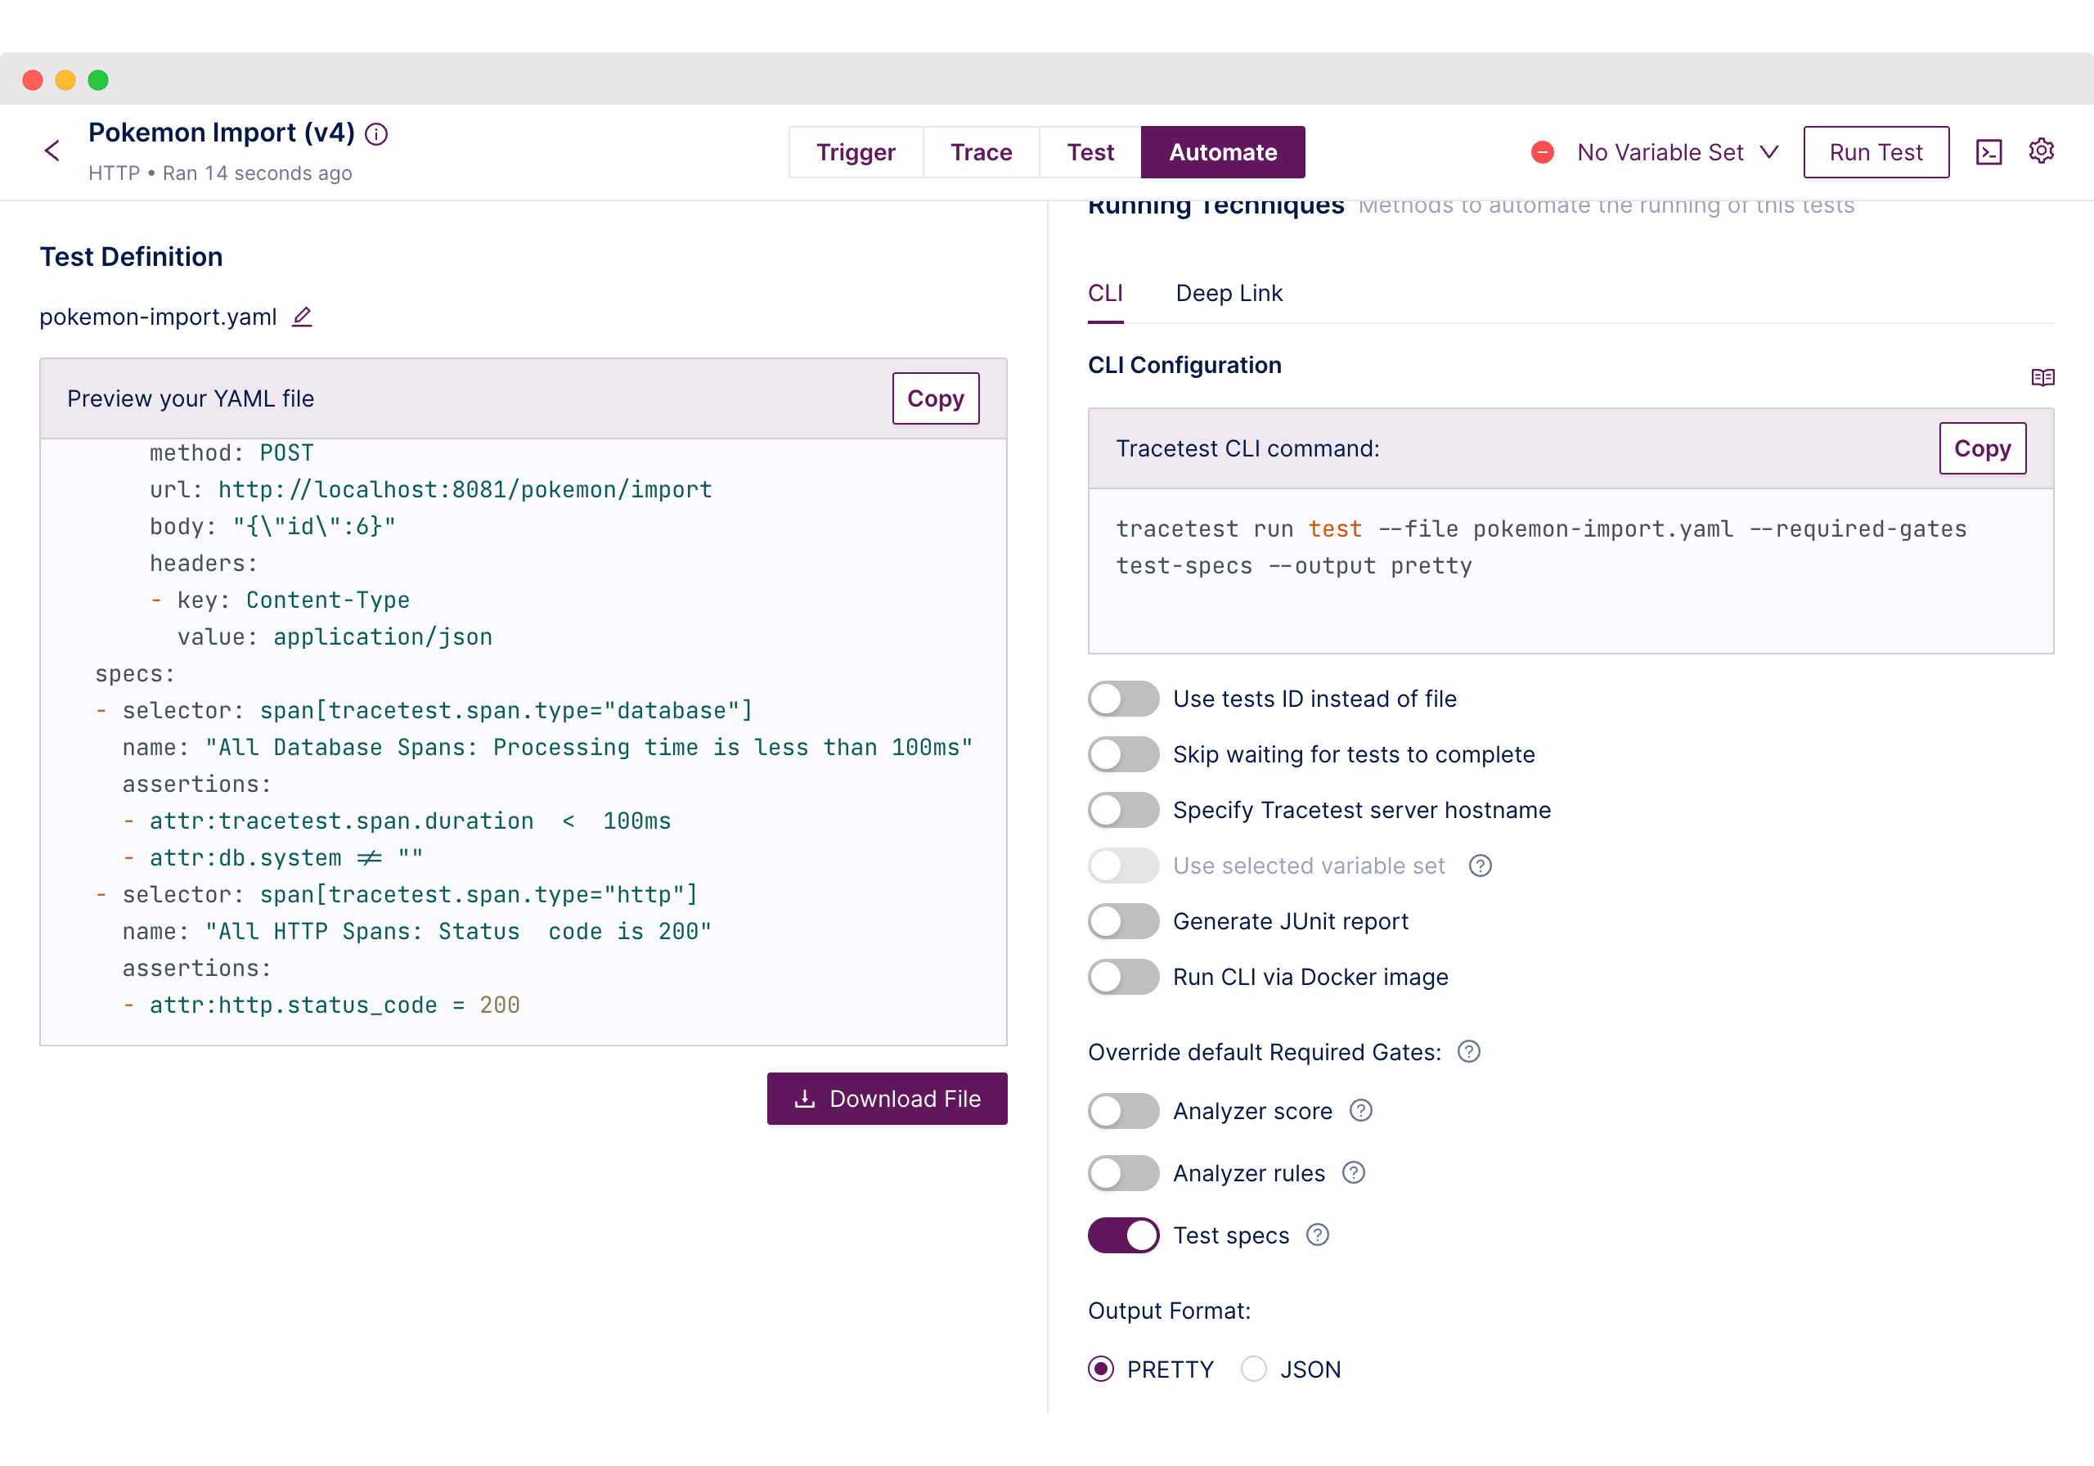This screenshot has width=2094, height=1466.
Task: Show help for Override default Required Gates
Action: click(1468, 1052)
